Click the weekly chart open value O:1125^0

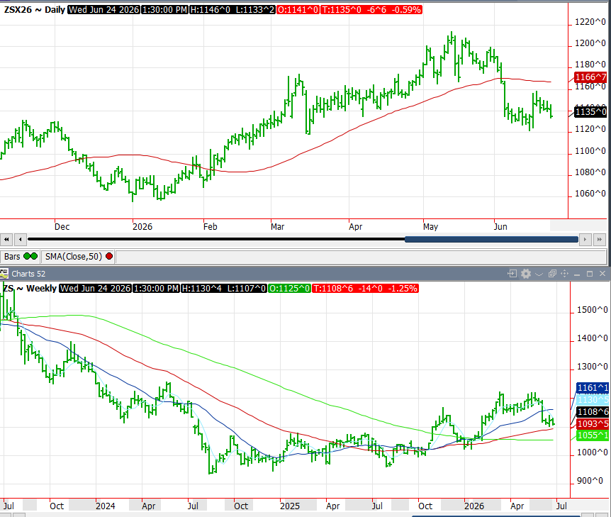(289, 289)
